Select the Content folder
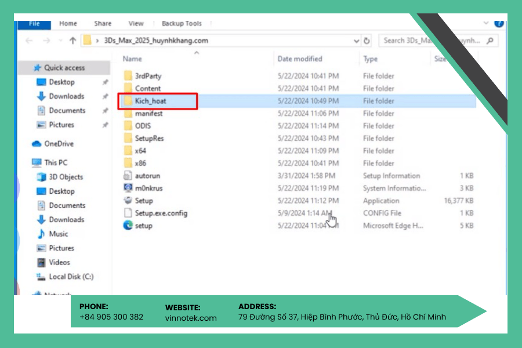The image size is (522, 348). [x=147, y=89]
